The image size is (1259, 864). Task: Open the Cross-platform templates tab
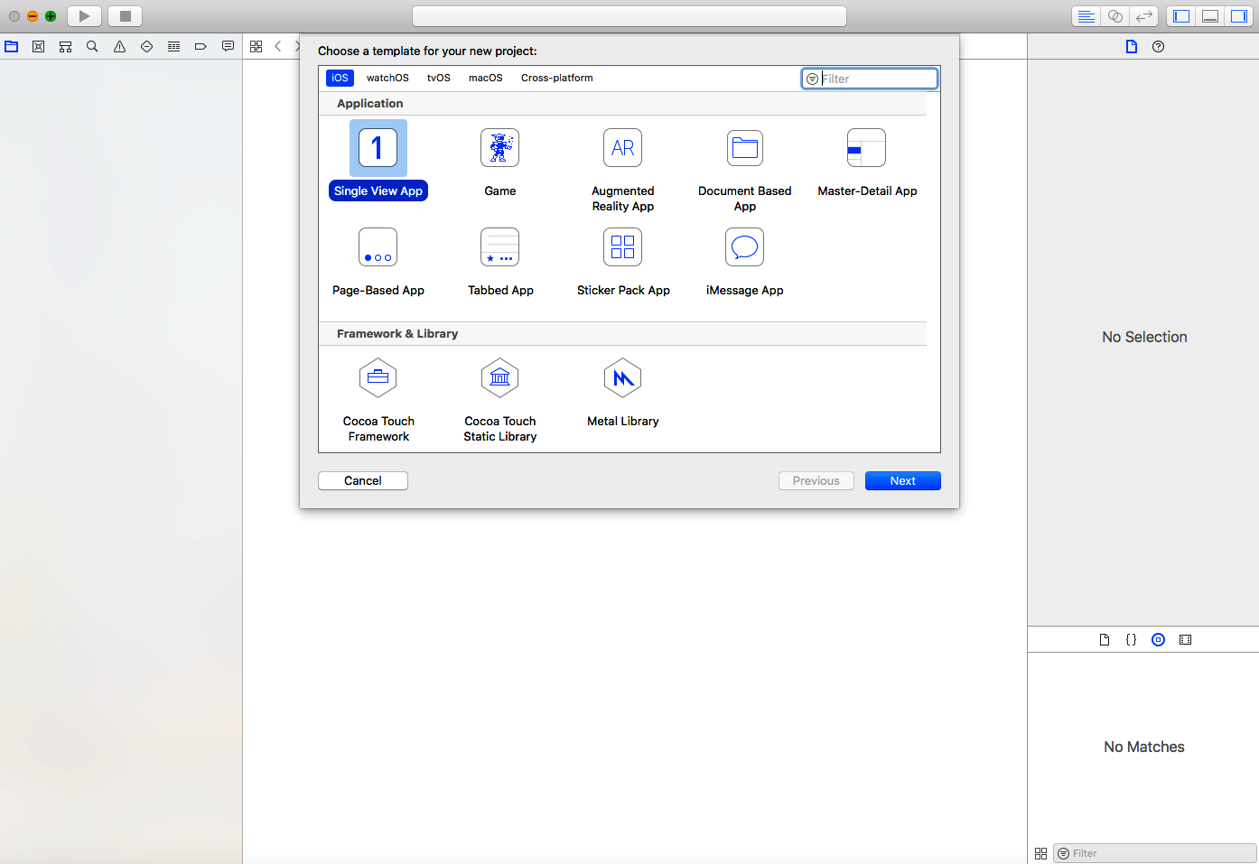tap(557, 78)
